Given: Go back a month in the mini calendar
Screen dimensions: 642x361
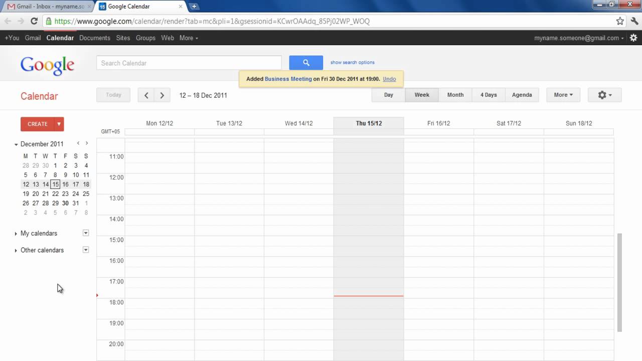Looking at the screenshot, I should click(78, 143).
